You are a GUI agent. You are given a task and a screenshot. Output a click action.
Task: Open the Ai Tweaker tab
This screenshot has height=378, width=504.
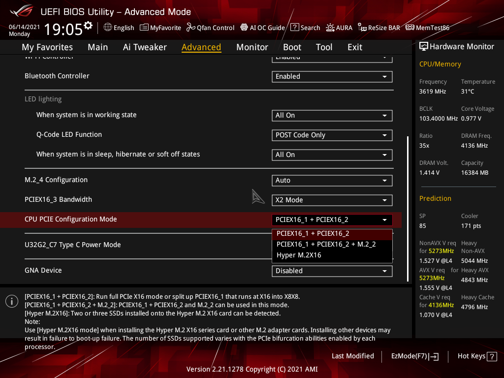(145, 47)
